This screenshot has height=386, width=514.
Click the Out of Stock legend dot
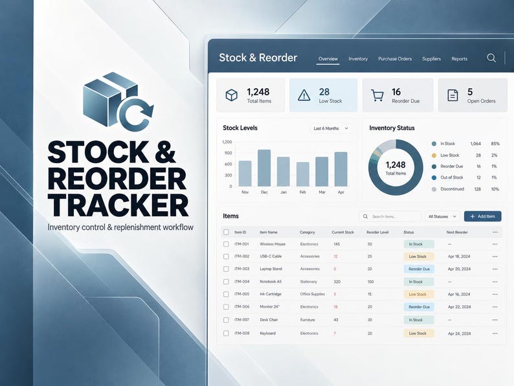(434, 177)
